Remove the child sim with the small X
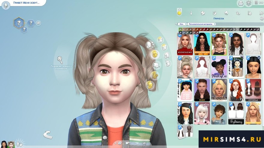Image resolution: width=264 pixels, height=148 pixels. 13,141
